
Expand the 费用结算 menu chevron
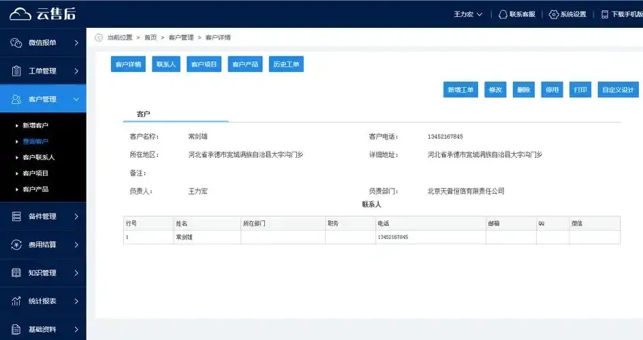(x=76, y=245)
